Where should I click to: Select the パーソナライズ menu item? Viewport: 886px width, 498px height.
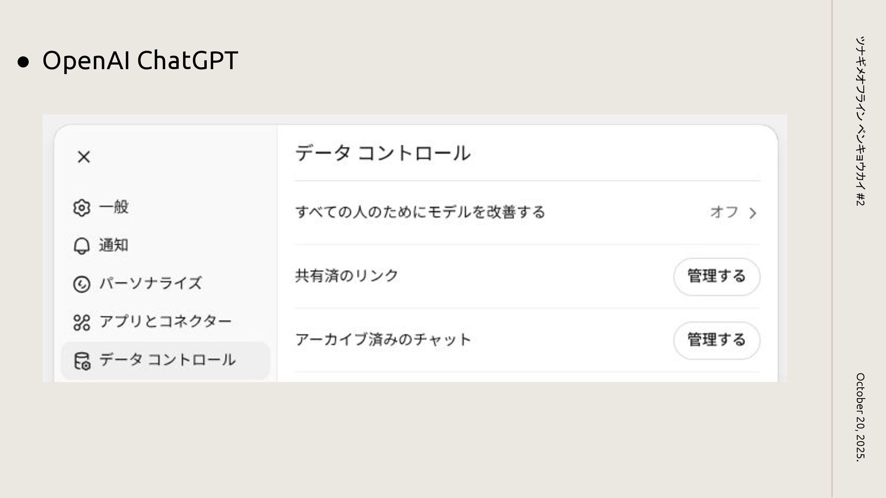tap(150, 283)
